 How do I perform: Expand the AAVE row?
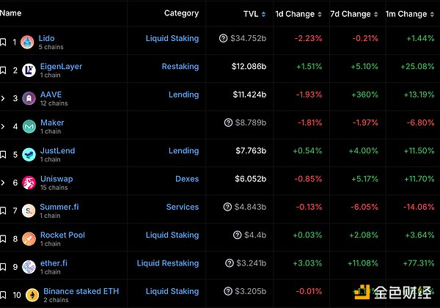point(4,98)
